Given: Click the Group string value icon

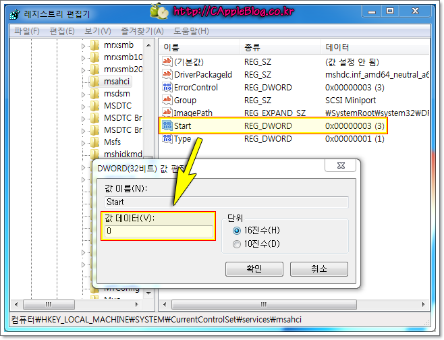Looking at the screenshot, I should coord(167,100).
